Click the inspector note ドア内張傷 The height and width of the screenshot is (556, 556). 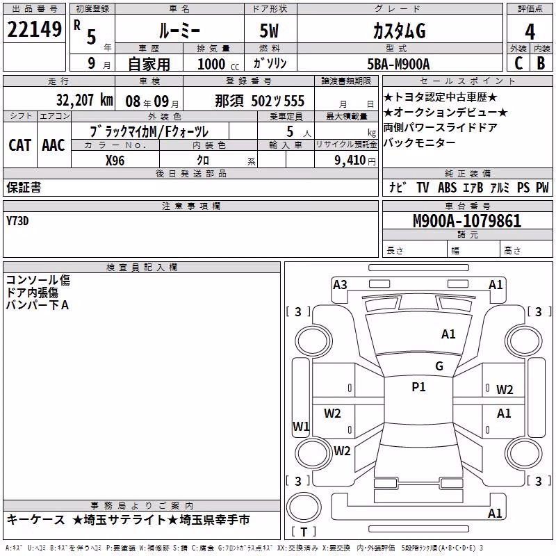(x=32, y=293)
